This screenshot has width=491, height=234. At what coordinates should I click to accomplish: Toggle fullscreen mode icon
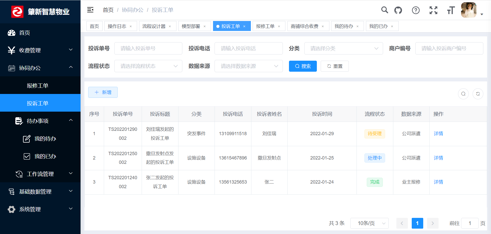coord(433,10)
